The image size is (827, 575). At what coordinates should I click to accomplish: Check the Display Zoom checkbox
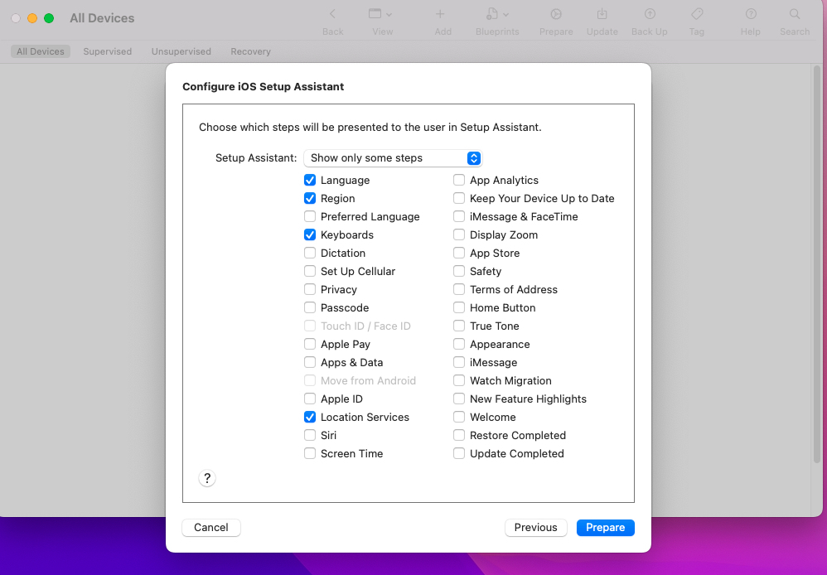tap(459, 234)
